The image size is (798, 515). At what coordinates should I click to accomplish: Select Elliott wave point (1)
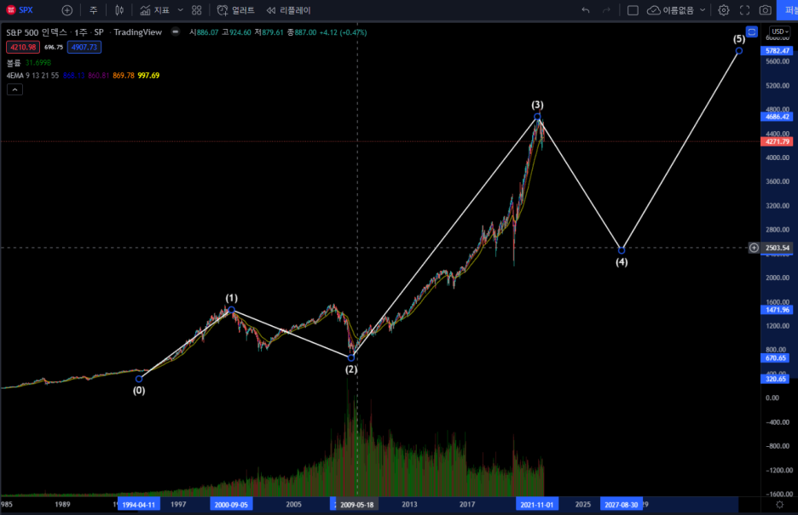coord(232,310)
